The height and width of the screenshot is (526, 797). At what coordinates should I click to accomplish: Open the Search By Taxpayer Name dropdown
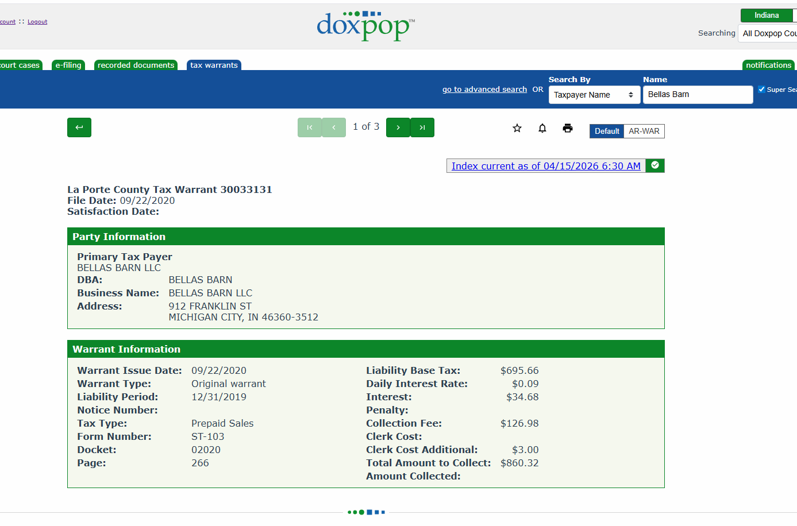click(x=594, y=95)
